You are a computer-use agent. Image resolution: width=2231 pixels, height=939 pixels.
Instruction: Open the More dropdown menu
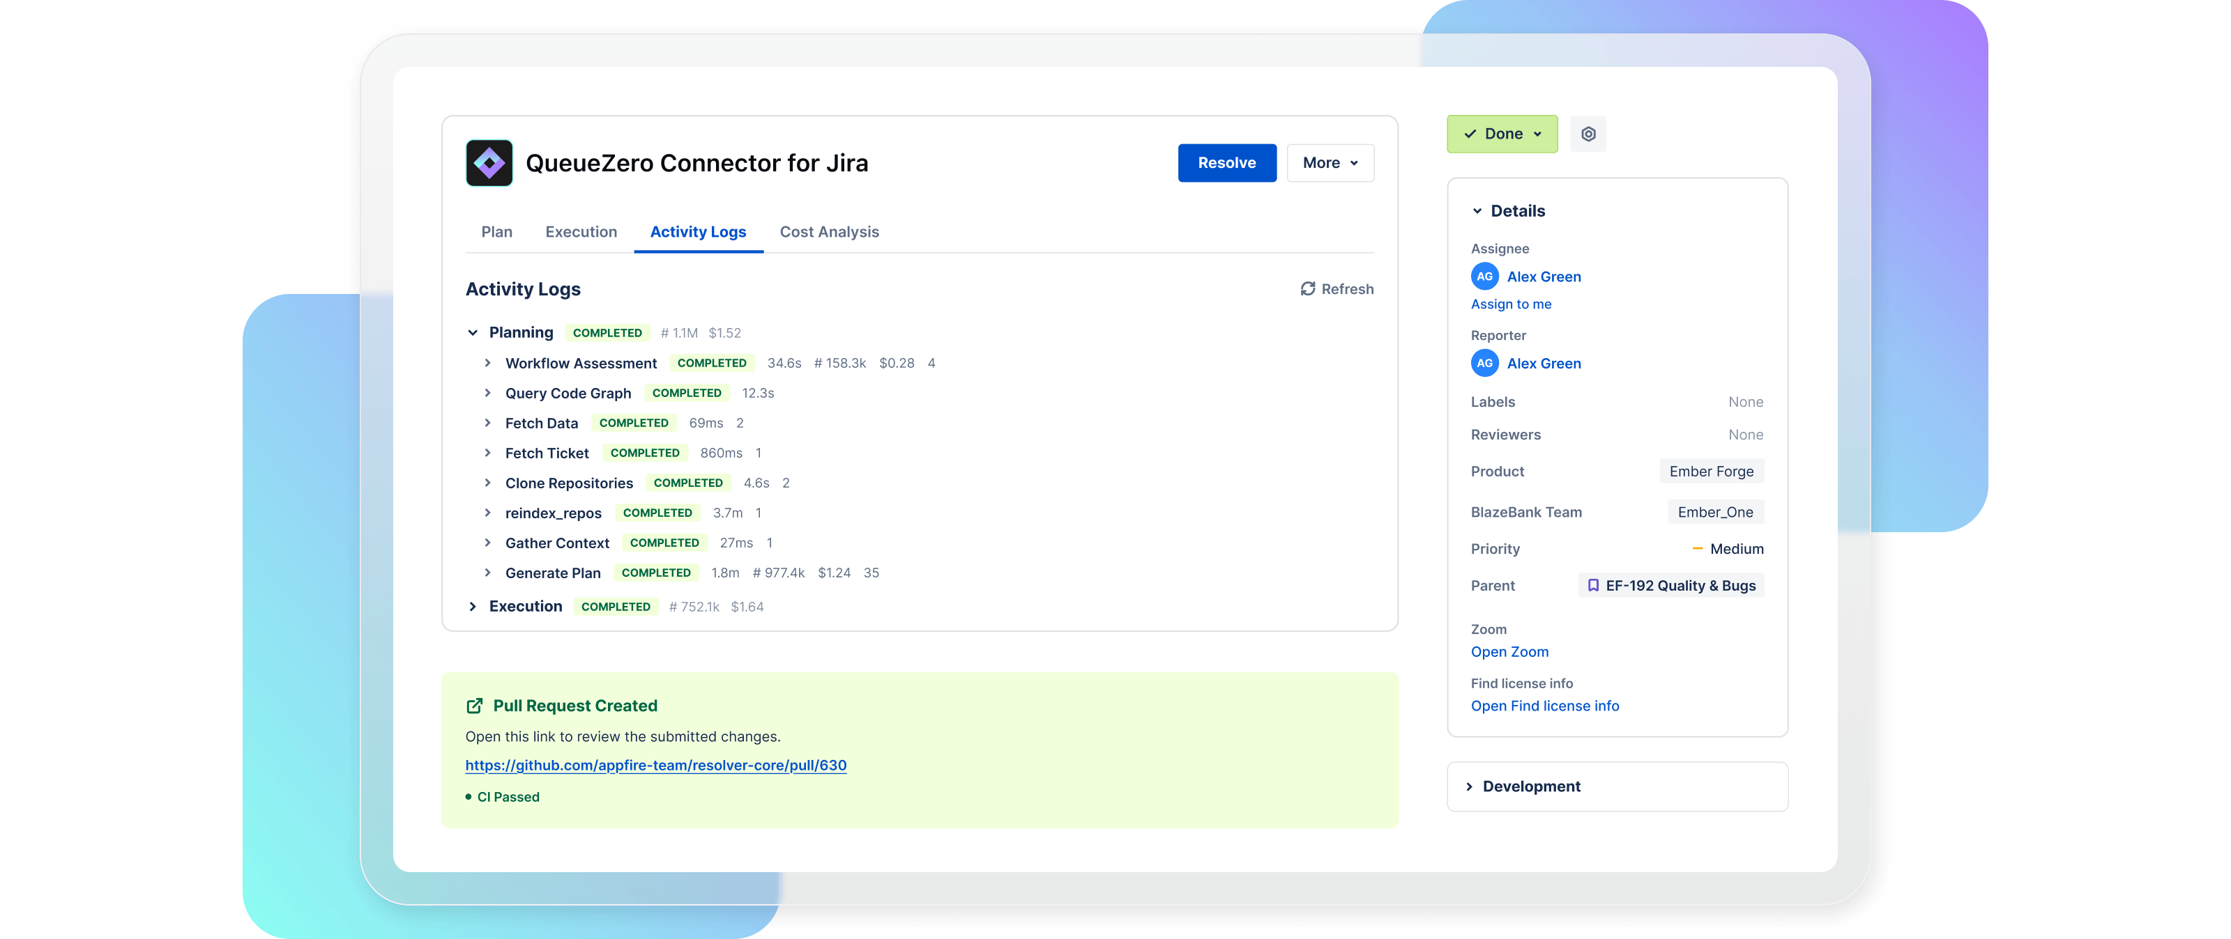(x=1330, y=163)
